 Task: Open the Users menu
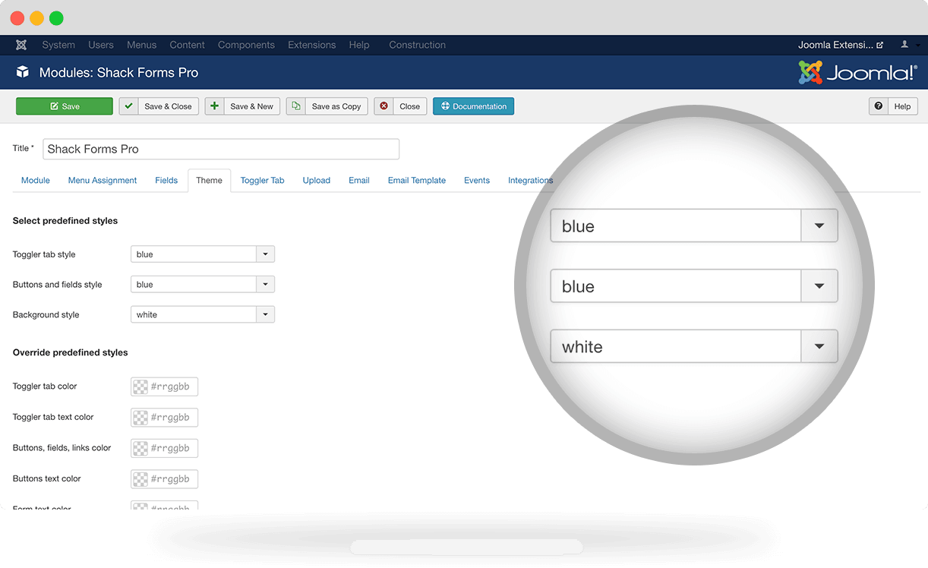click(x=101, y=45)
